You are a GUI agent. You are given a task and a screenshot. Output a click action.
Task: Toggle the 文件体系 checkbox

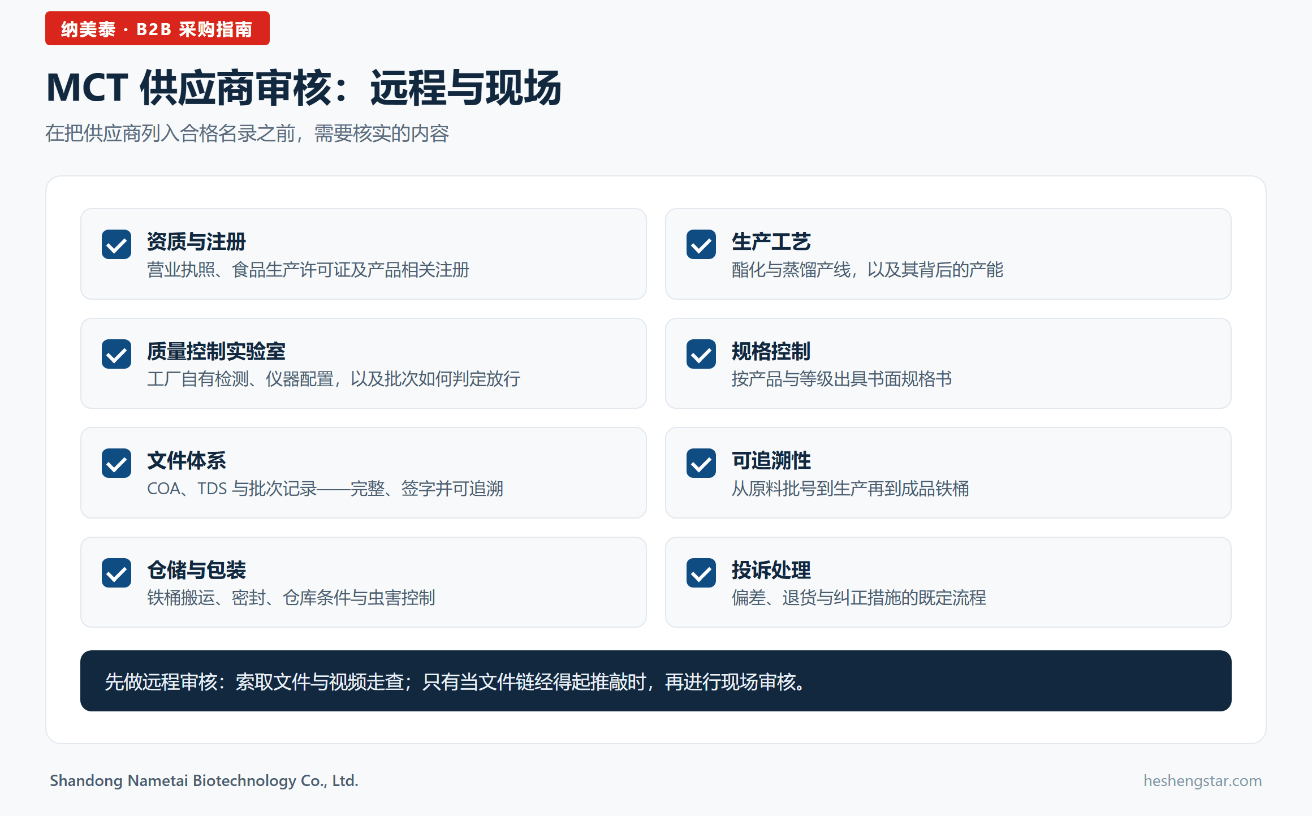116,463
